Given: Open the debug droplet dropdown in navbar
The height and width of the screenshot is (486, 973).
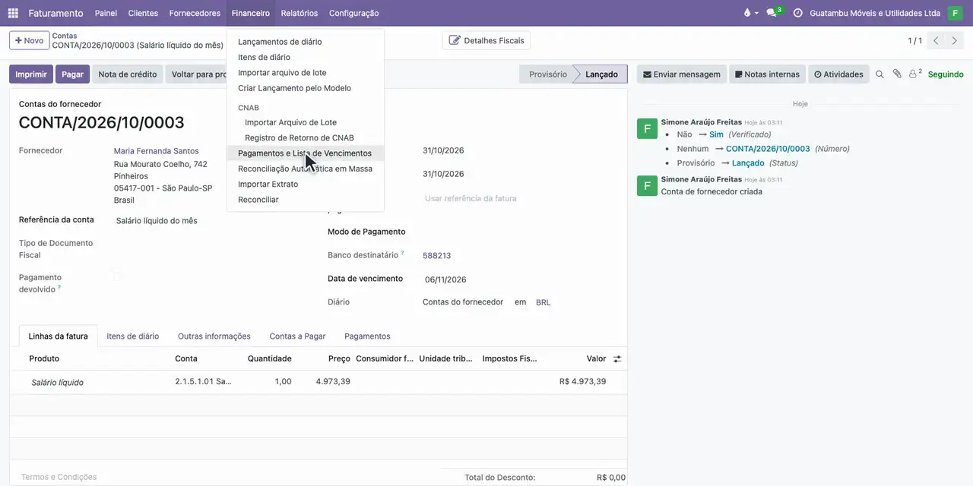Looking at the screenshot, I should [x=751, y=13].
